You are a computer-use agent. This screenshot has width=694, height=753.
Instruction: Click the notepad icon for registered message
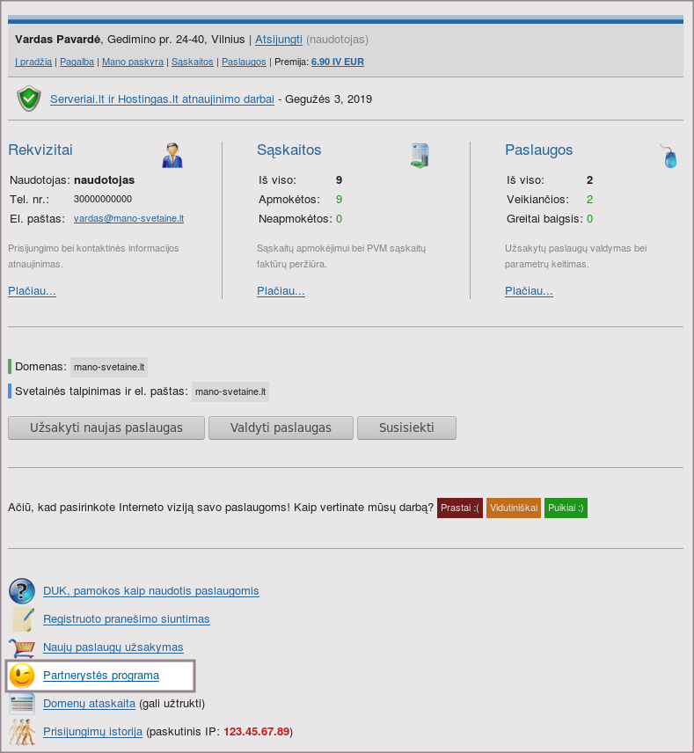tap(22, 619)
